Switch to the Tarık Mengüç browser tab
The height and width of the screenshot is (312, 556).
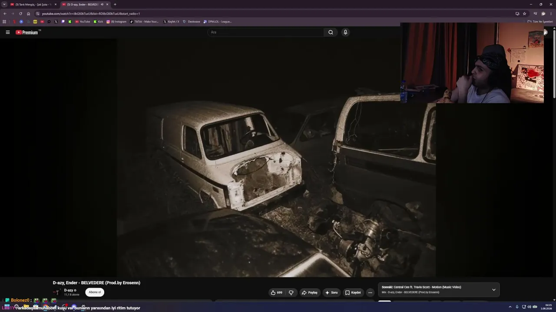[33, 4]
